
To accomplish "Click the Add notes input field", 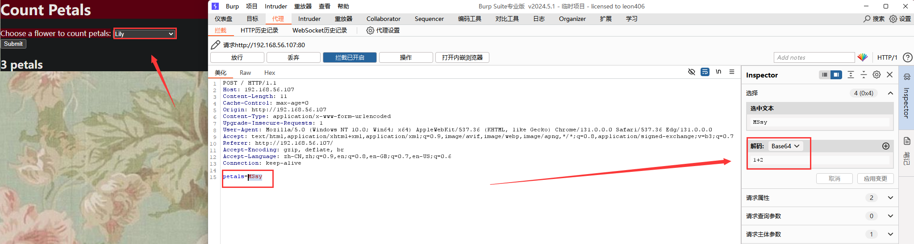I will (814, 57).
